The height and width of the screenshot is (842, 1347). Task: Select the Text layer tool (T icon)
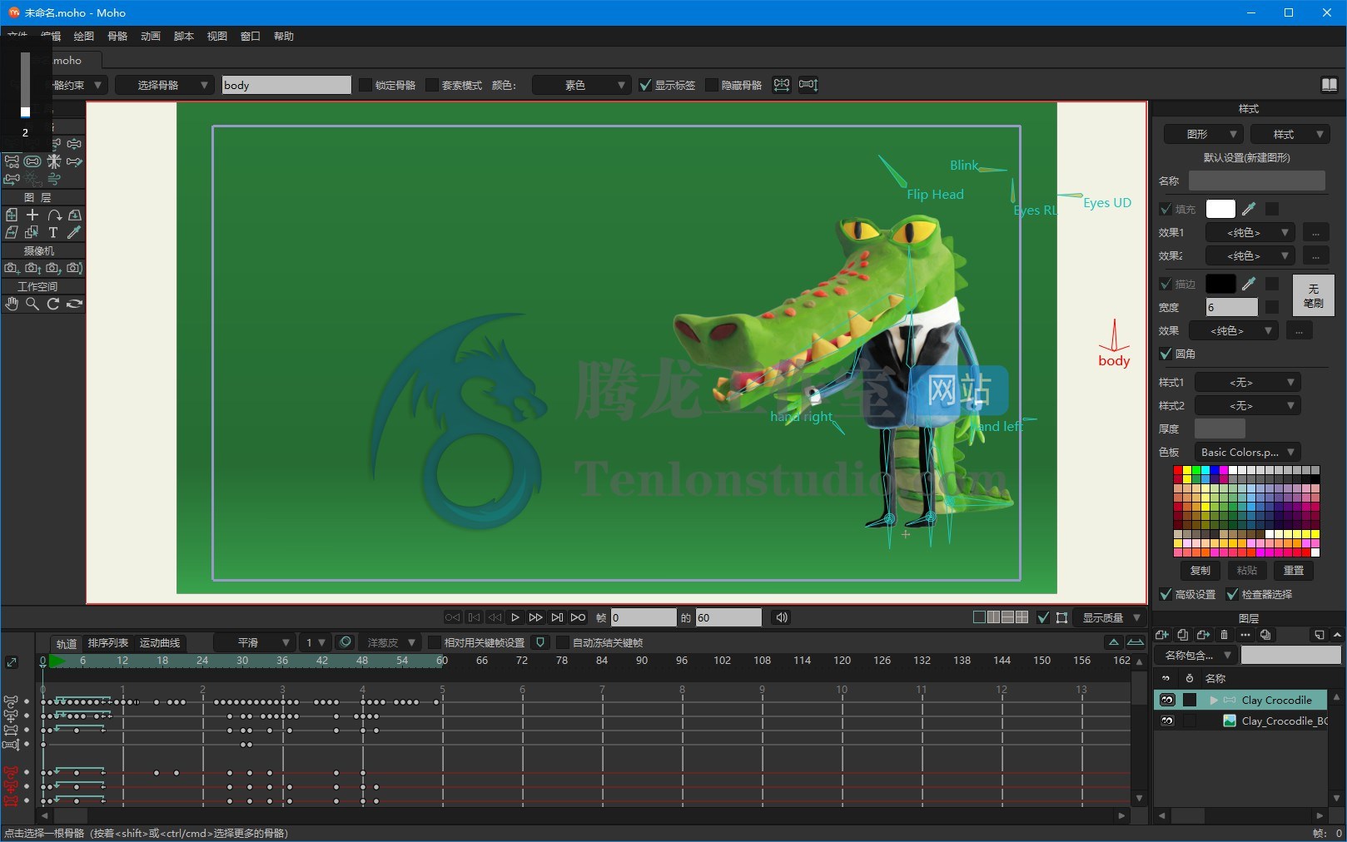tap(53, 232)
